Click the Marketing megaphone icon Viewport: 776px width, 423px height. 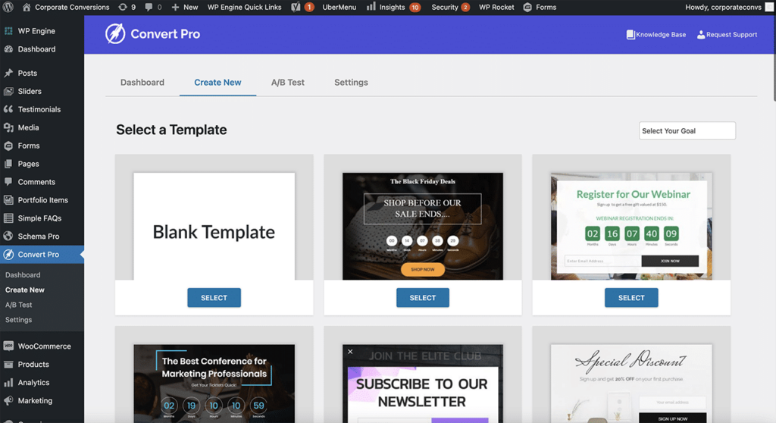tap(8, 400)
